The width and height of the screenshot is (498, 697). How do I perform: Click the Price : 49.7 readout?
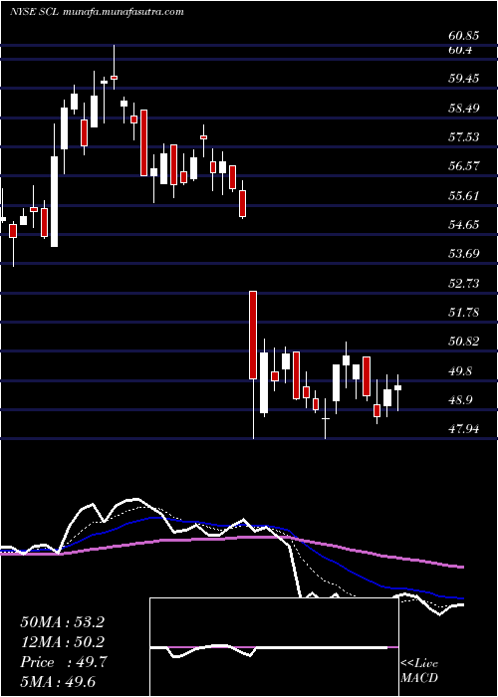tap(63, 662)
